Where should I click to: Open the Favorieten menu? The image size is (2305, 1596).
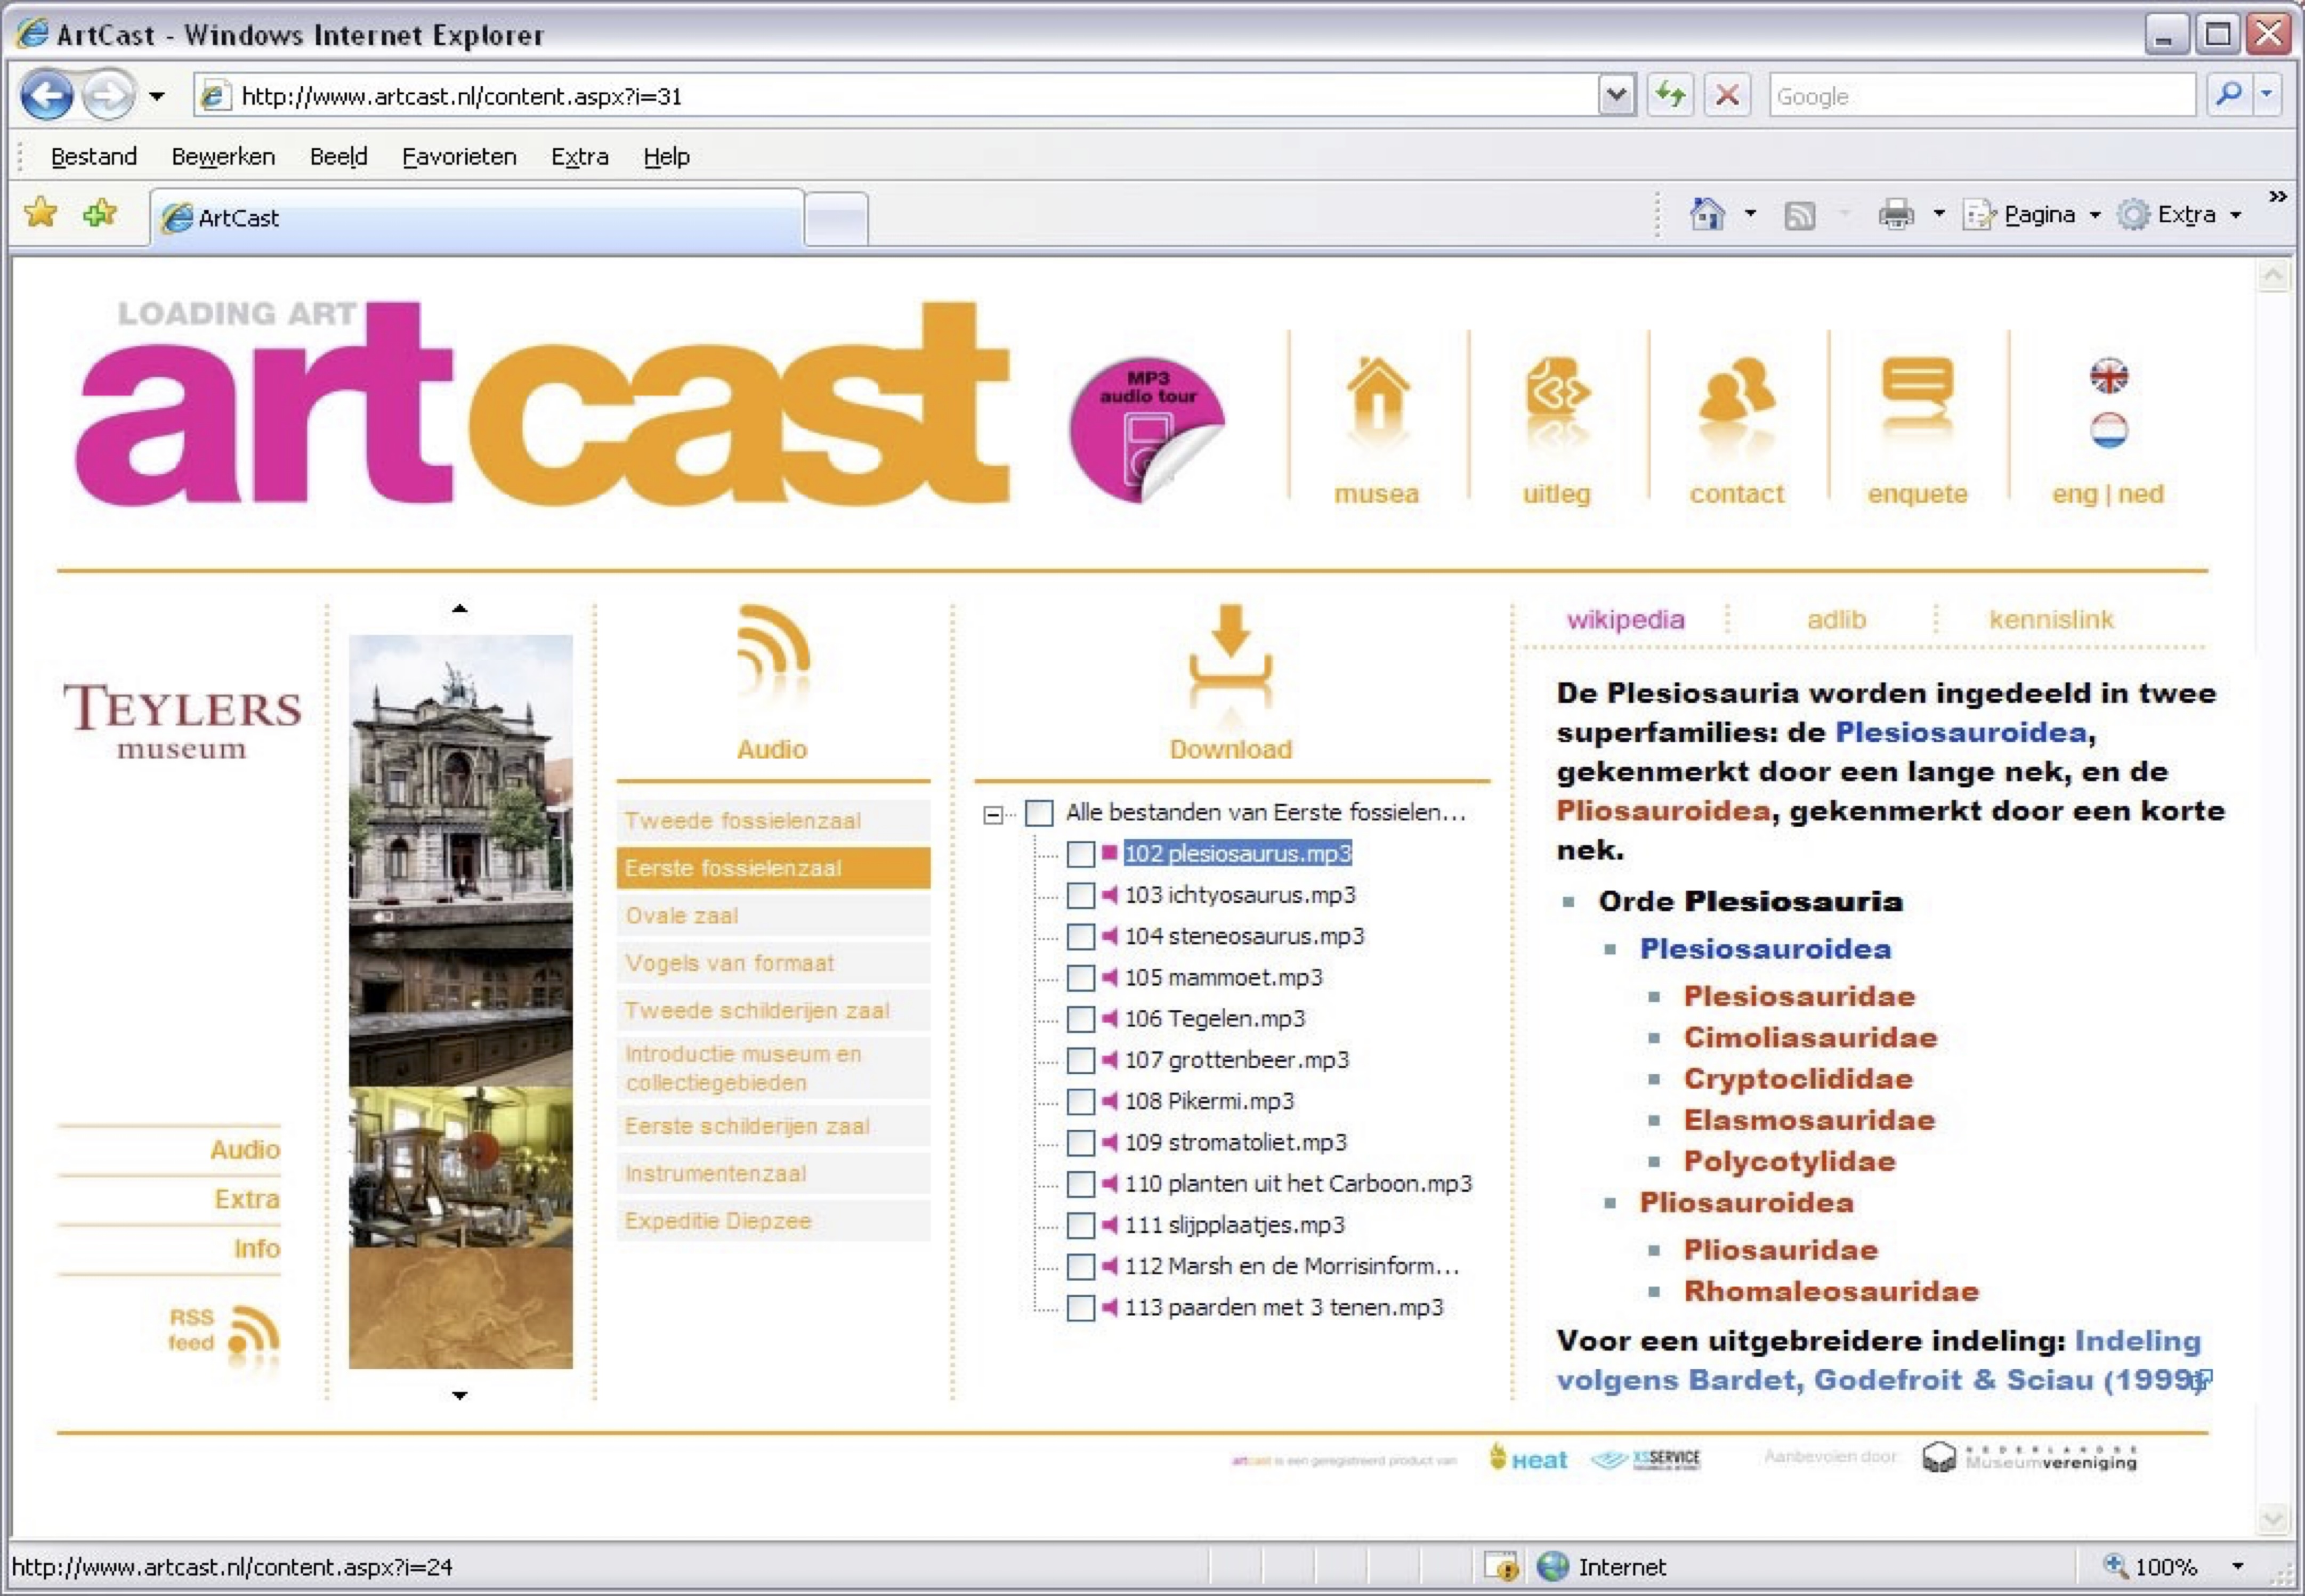[x=459, y=157]
